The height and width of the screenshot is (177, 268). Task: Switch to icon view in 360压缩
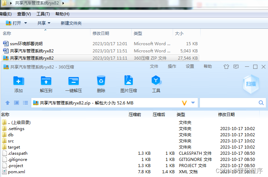point(17,103)
